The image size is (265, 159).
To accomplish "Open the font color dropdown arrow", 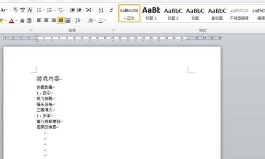I will (16, 21).
